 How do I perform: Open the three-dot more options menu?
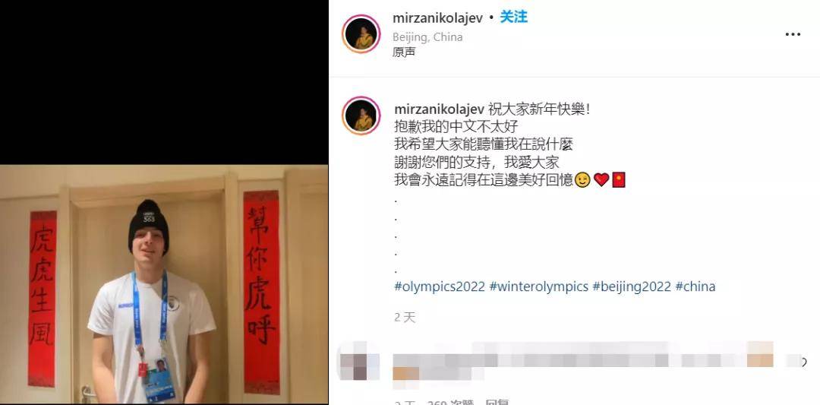click(x=793, y=34)
